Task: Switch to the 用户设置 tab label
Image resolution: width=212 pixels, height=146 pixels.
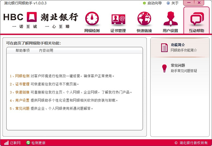Action: (170, 31)
